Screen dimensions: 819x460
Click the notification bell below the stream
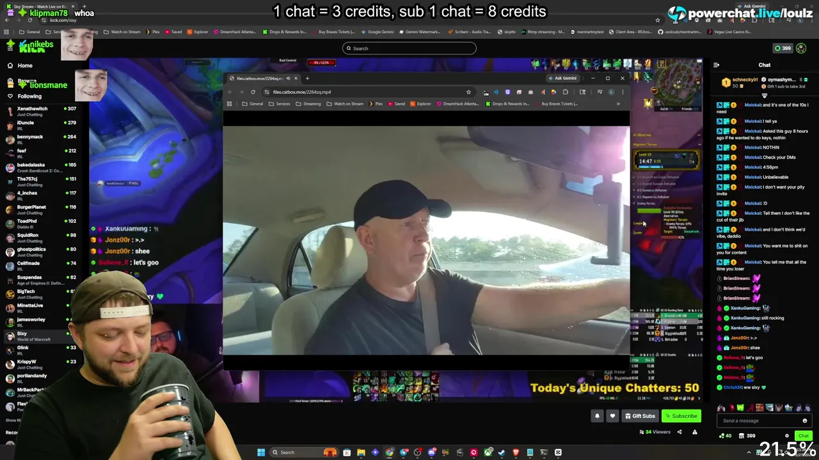597,416
